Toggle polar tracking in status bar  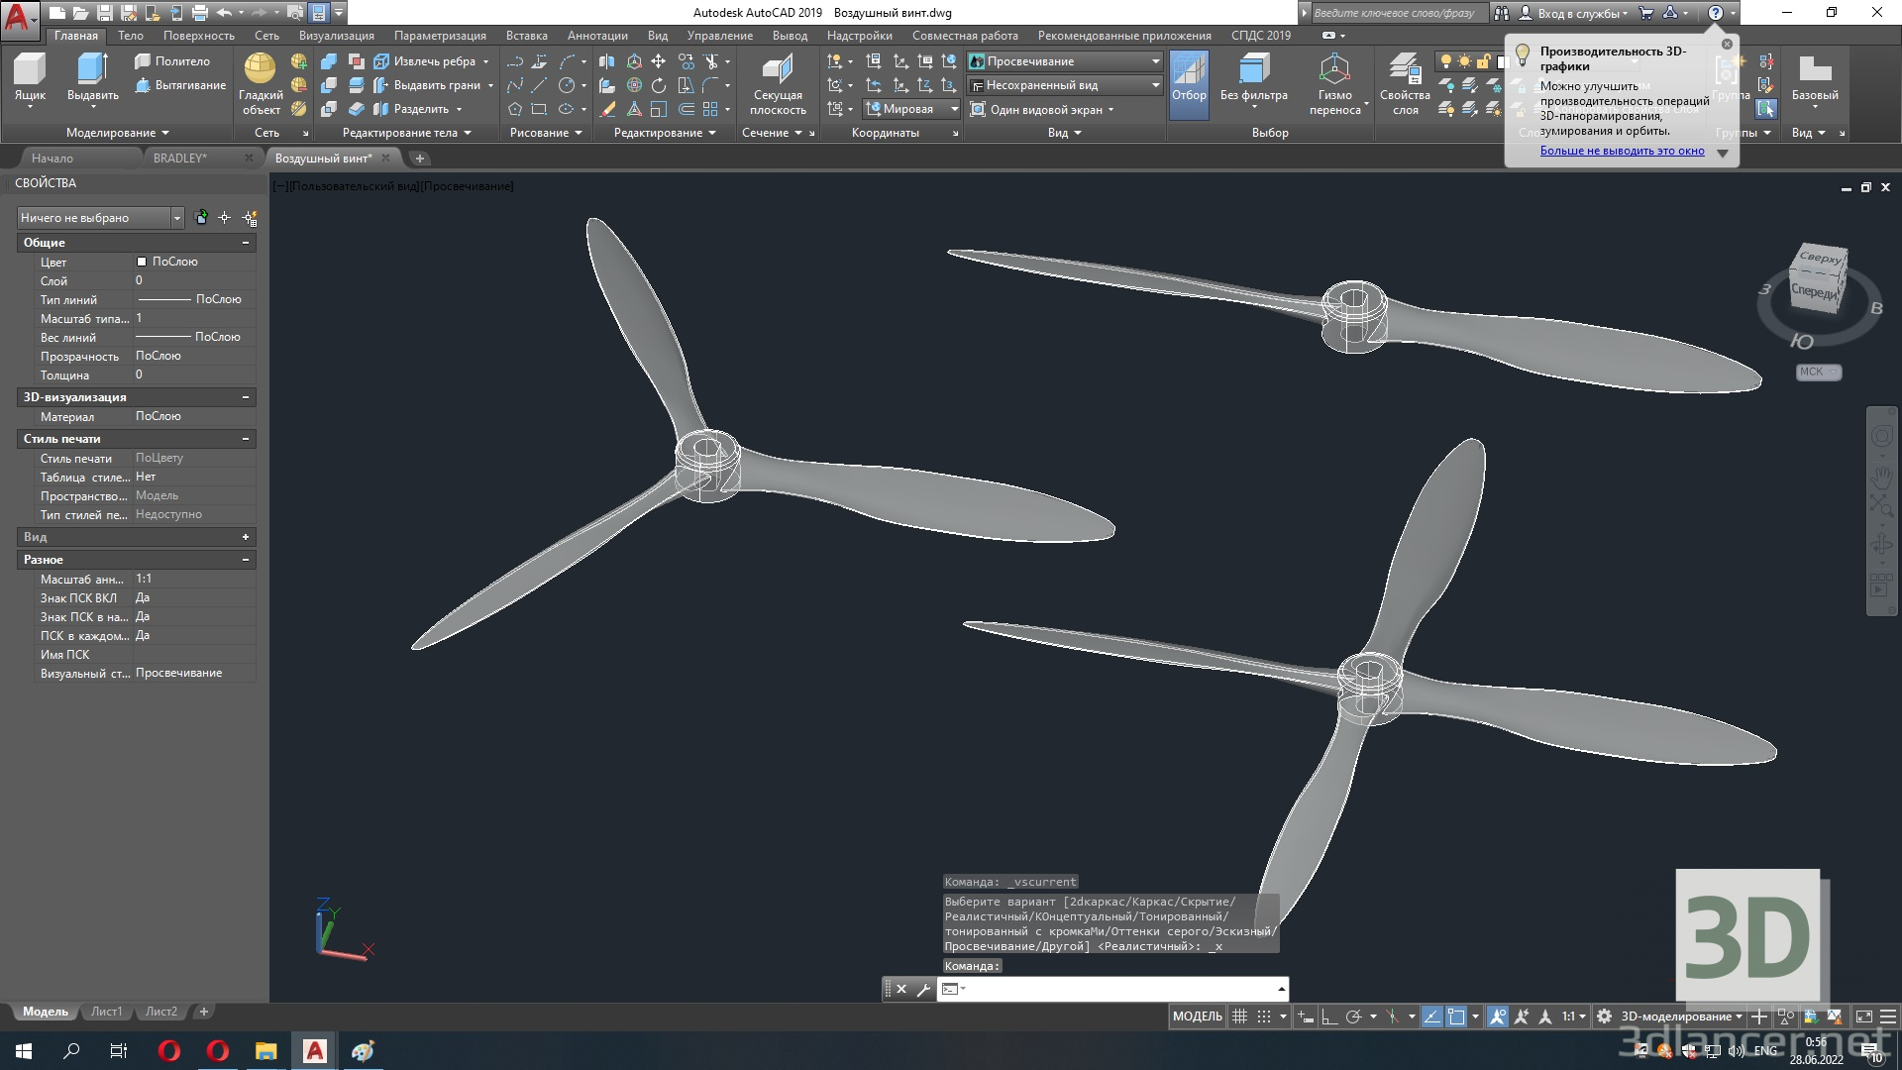click(1354, 1016)
